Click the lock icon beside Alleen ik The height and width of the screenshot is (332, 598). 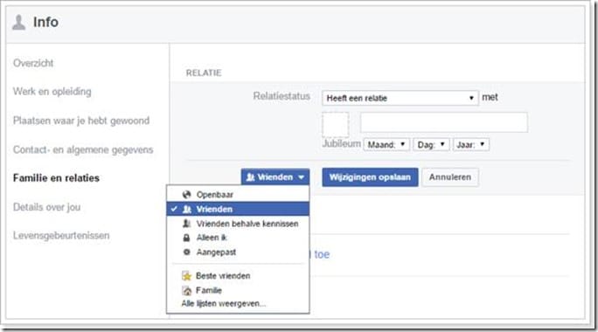coord(186,238)
